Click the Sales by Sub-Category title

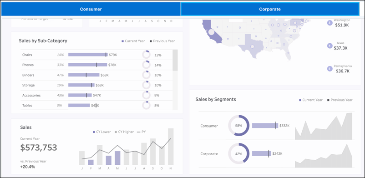tap(43, 41)
